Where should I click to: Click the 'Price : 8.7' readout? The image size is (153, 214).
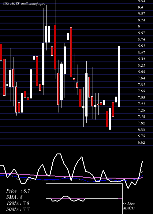click(18, 191)
